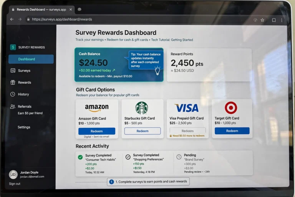Click the Recent Activity heading
The image size is (295, 197).
(92, 146)
